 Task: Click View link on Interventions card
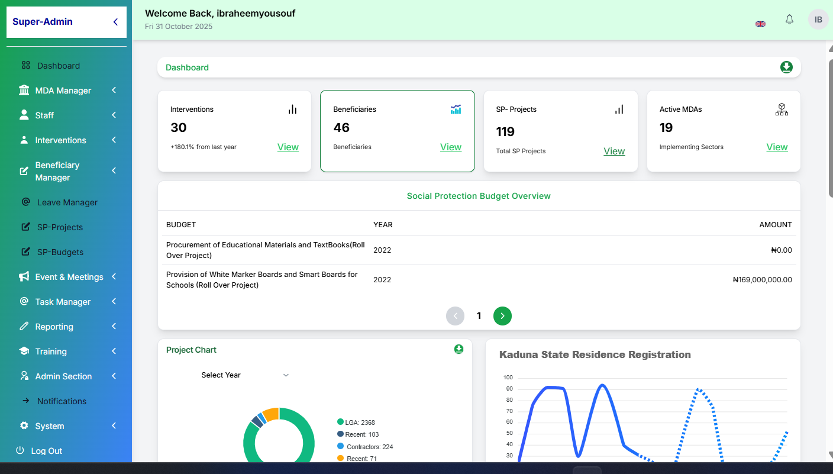pos(288,147)
